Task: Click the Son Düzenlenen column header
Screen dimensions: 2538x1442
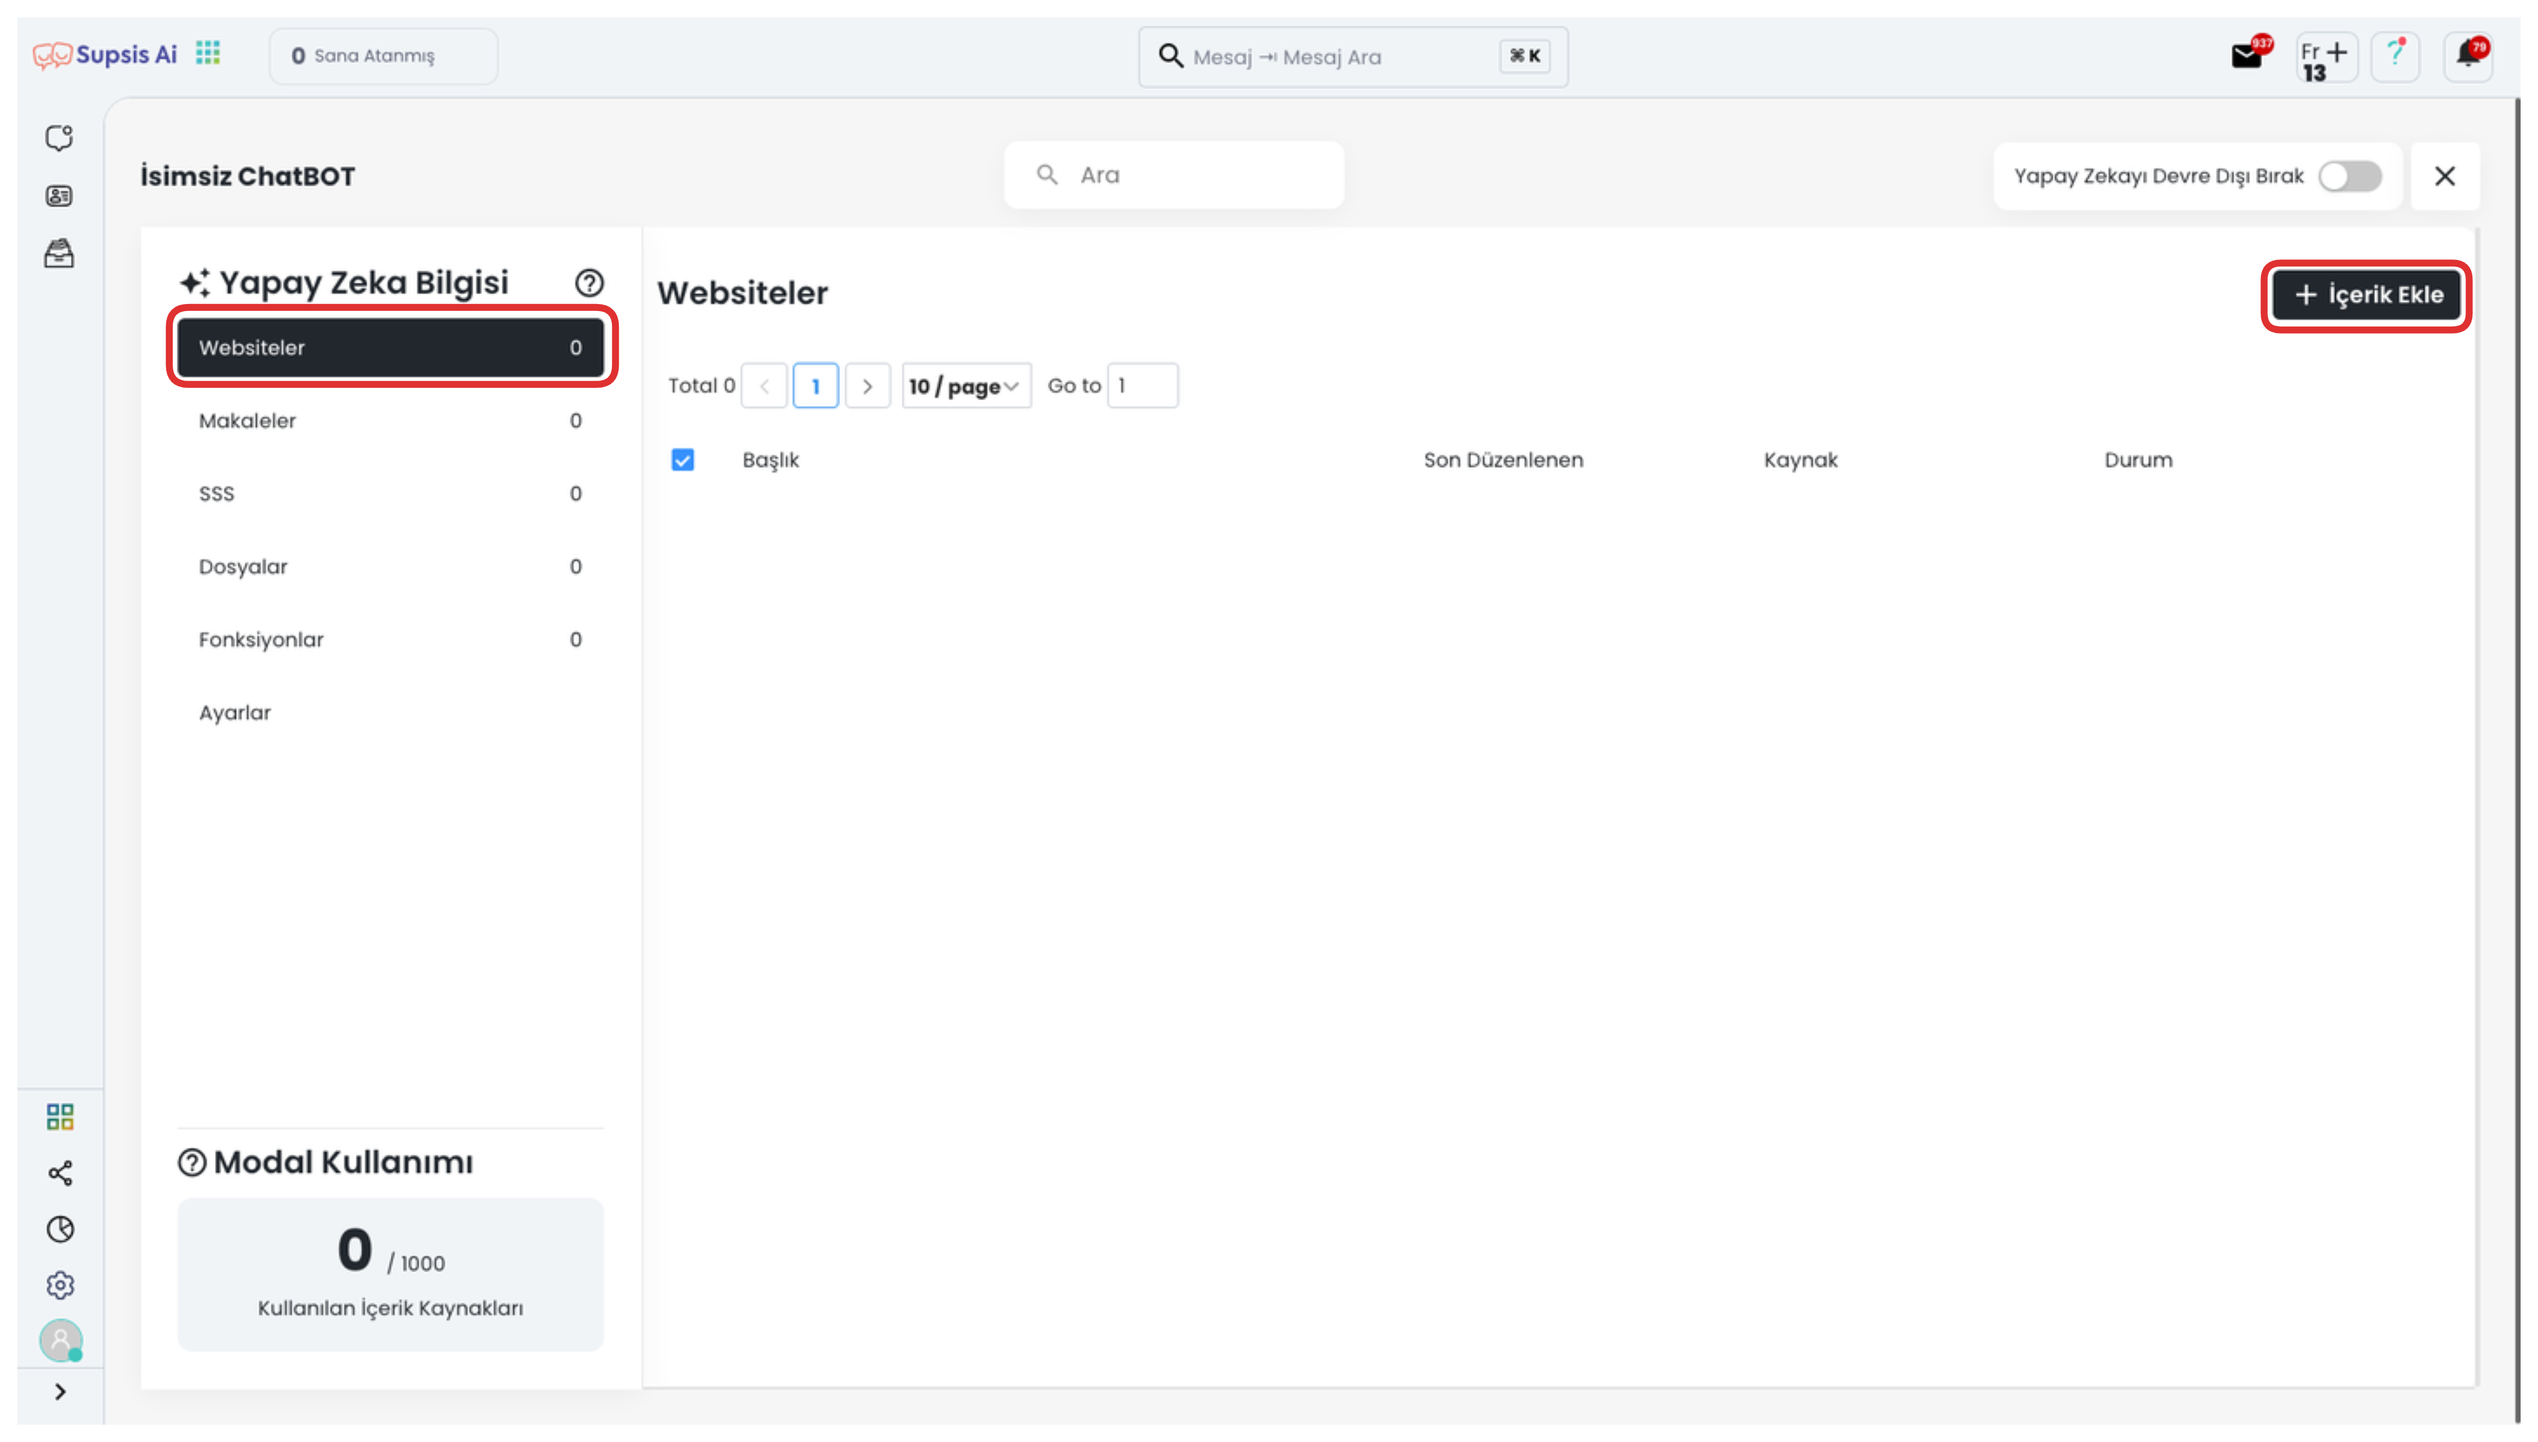Action: [1503, 460]
